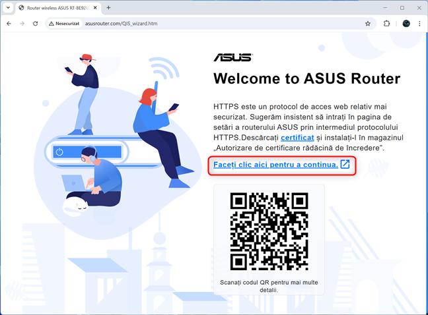Click the certificat download link
The image size is (428, 315).
click(x=297, y=138)
